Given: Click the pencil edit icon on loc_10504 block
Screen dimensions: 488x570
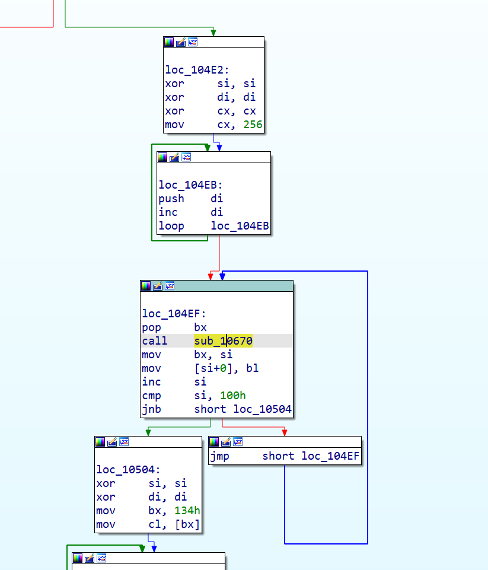Looking at the screenshot, I should tap(112, 442).
